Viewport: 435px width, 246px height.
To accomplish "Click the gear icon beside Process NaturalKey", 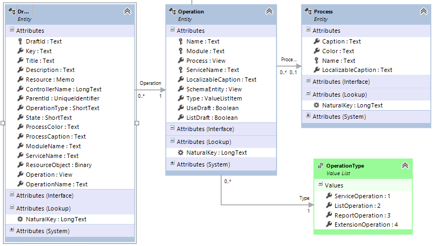I will (316, 105).
